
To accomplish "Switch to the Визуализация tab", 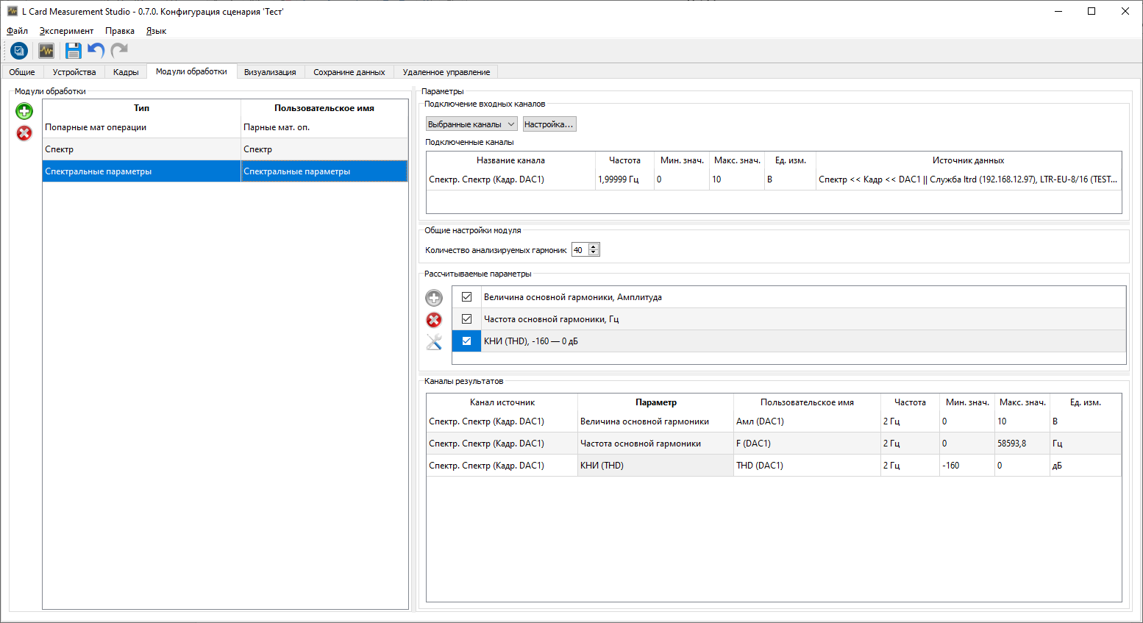I will [270, 72].
